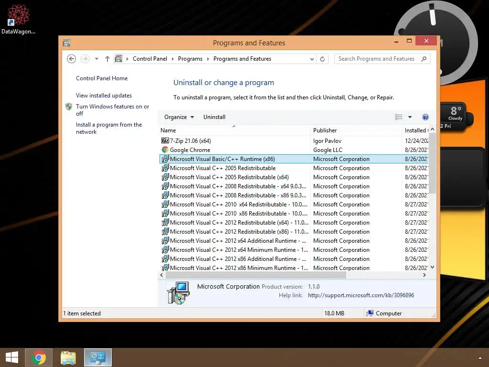Expand the arrow after Control Panel breadcrumb
The image size is (489, 367).
click(173, 59)
